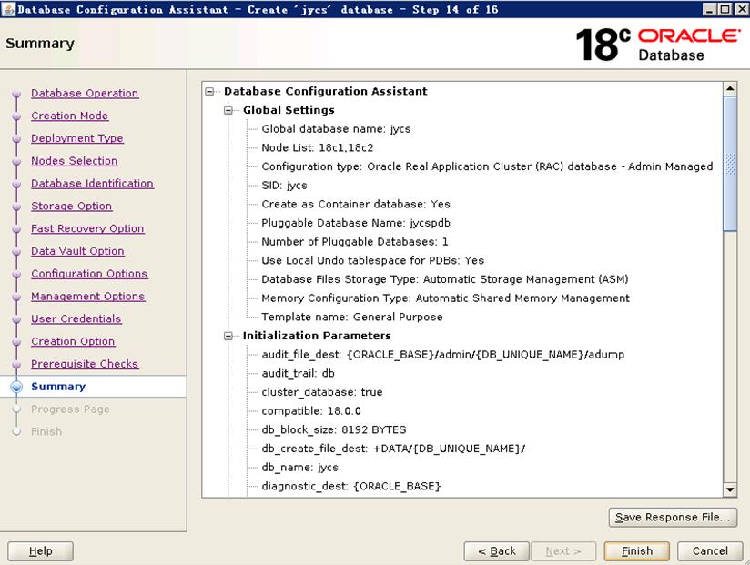Go to the Database Operation step
750x565 pixels.
[85, 93]
